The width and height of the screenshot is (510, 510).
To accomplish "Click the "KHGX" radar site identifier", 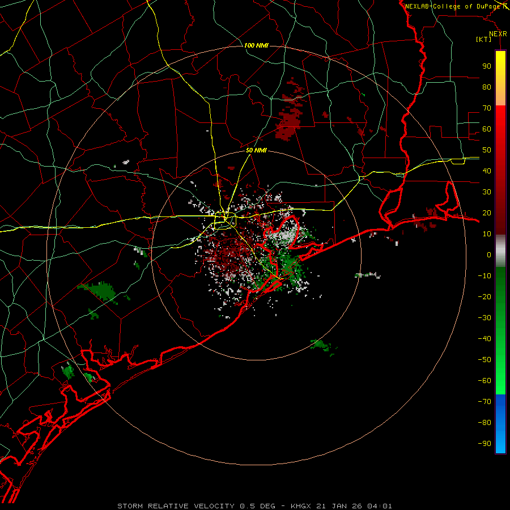I will [301, 506].
